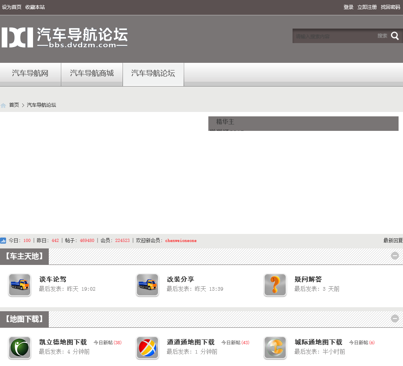
Task: Open 凯立德地图下载 forum title
Action: 63,342
